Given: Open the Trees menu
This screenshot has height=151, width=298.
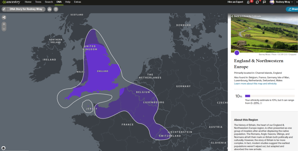Looking at the screenshot, I should 38,2.
